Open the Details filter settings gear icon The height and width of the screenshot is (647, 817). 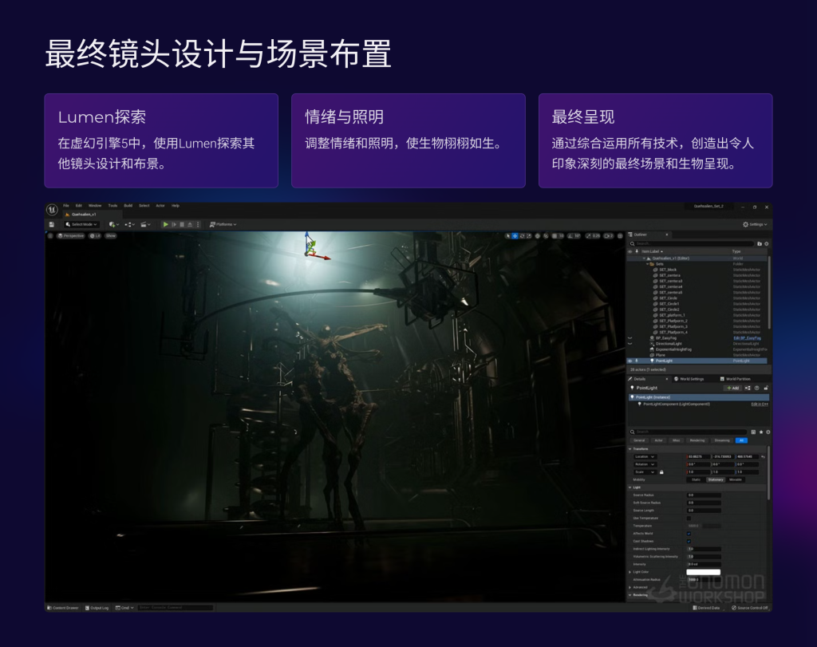coord(768,432)
